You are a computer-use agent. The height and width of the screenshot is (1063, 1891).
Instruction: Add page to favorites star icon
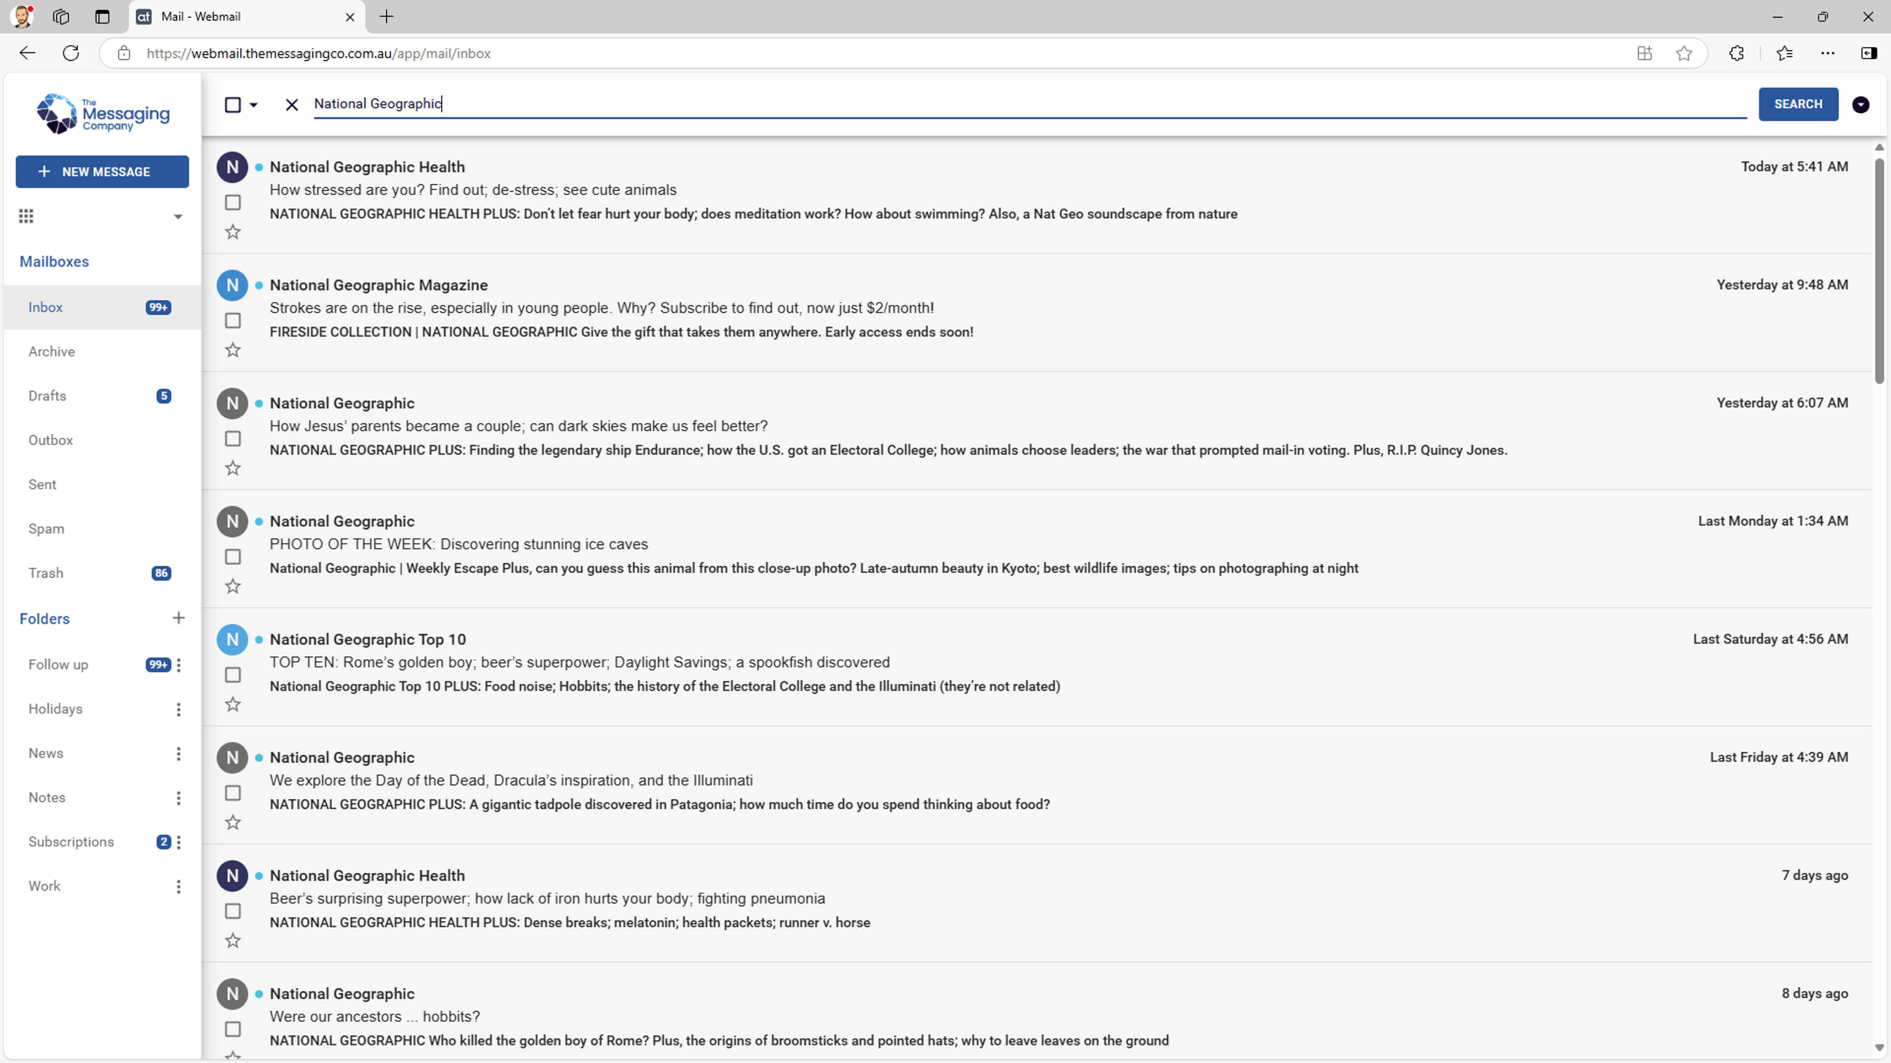click(1684, 53)
